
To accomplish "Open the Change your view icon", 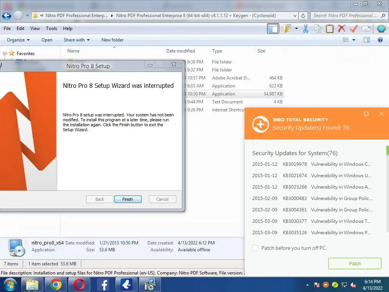I will pos(345,40).
